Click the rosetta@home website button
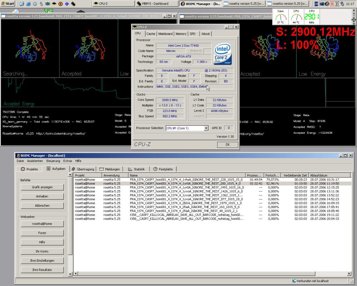357x286 pixels. (42, 224)
